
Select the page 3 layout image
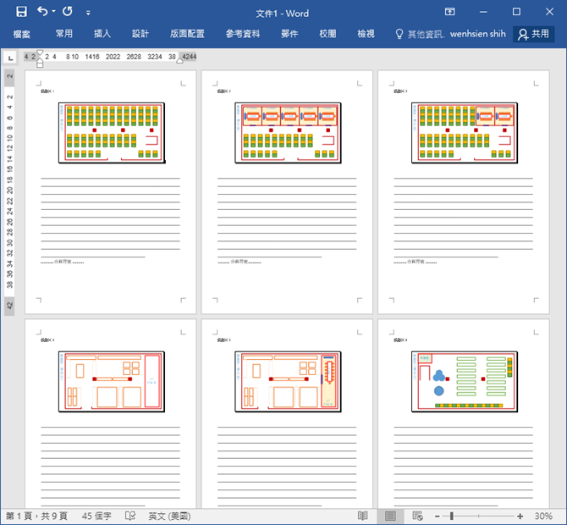[x=465, y=133]
